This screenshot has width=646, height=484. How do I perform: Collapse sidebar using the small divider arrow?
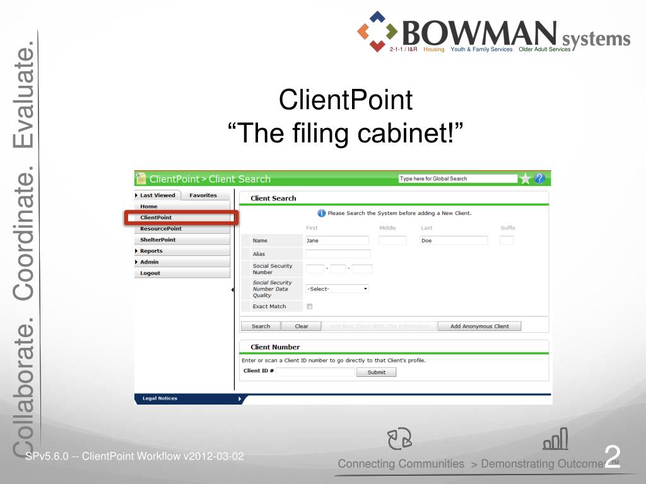[232, 290]
